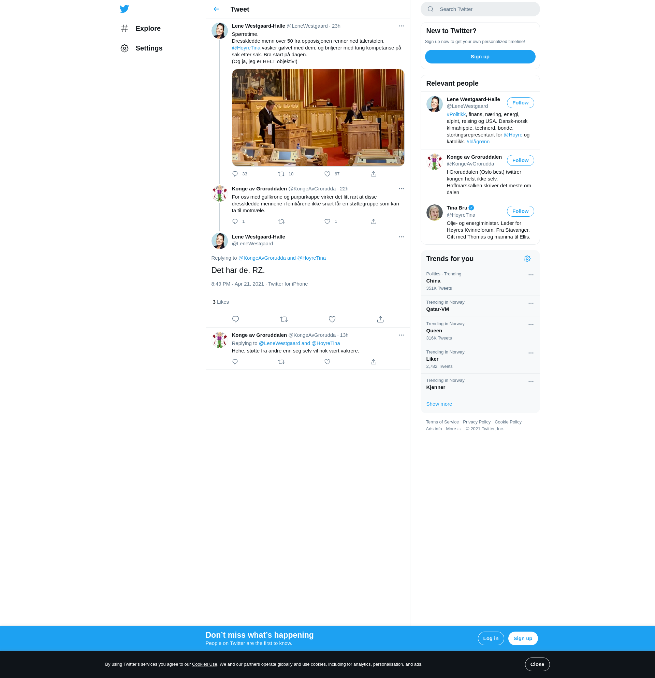Open the Cookies Use link
655x678 pixels.
[x=204, y=664]
